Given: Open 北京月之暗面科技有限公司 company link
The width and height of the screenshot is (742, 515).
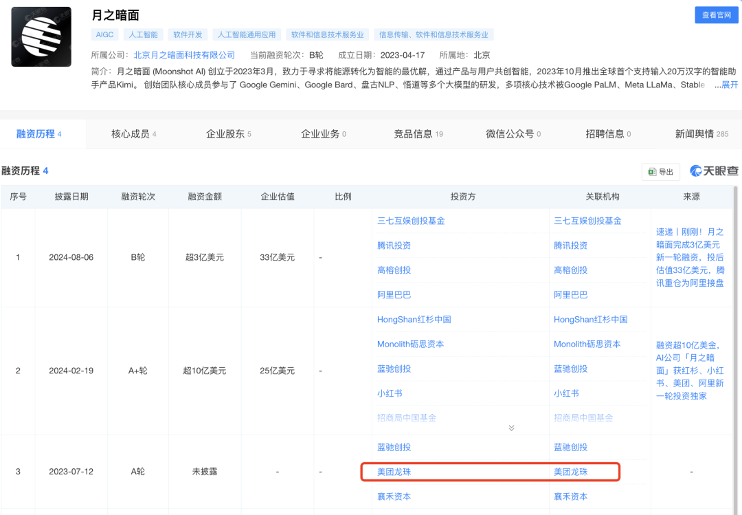Looking at the screenshot, I should pos(184,55).
